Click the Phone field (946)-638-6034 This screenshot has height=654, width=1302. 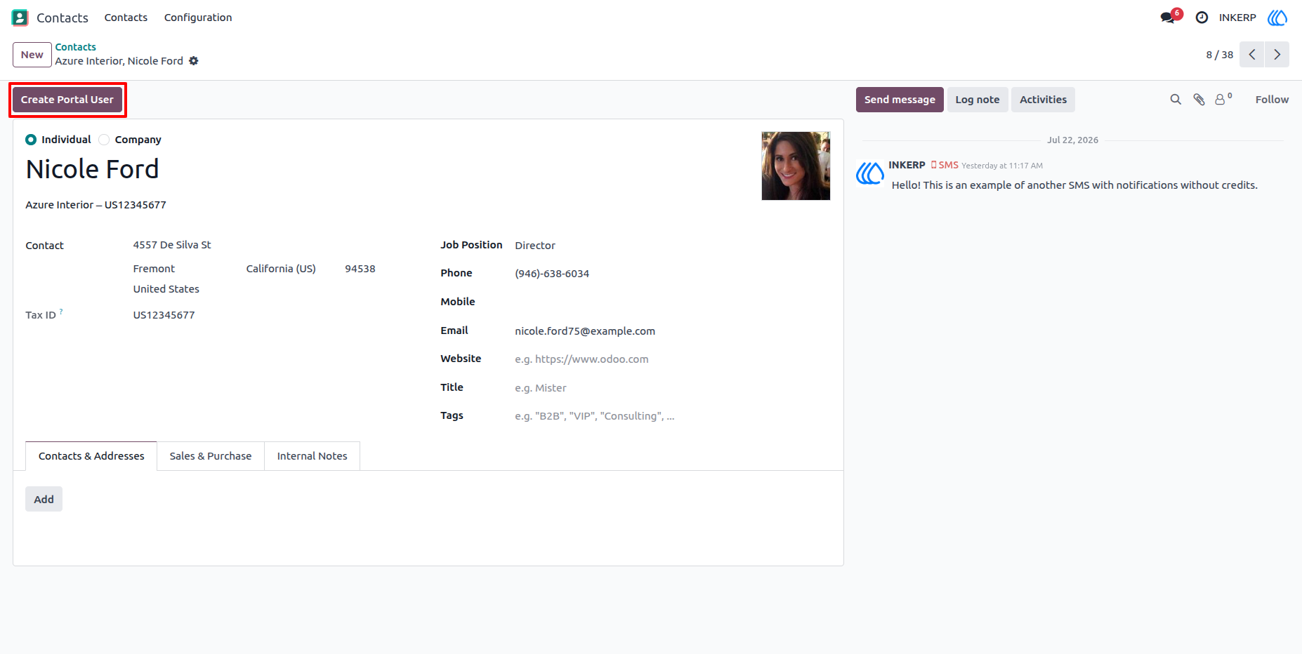[672, 274]
